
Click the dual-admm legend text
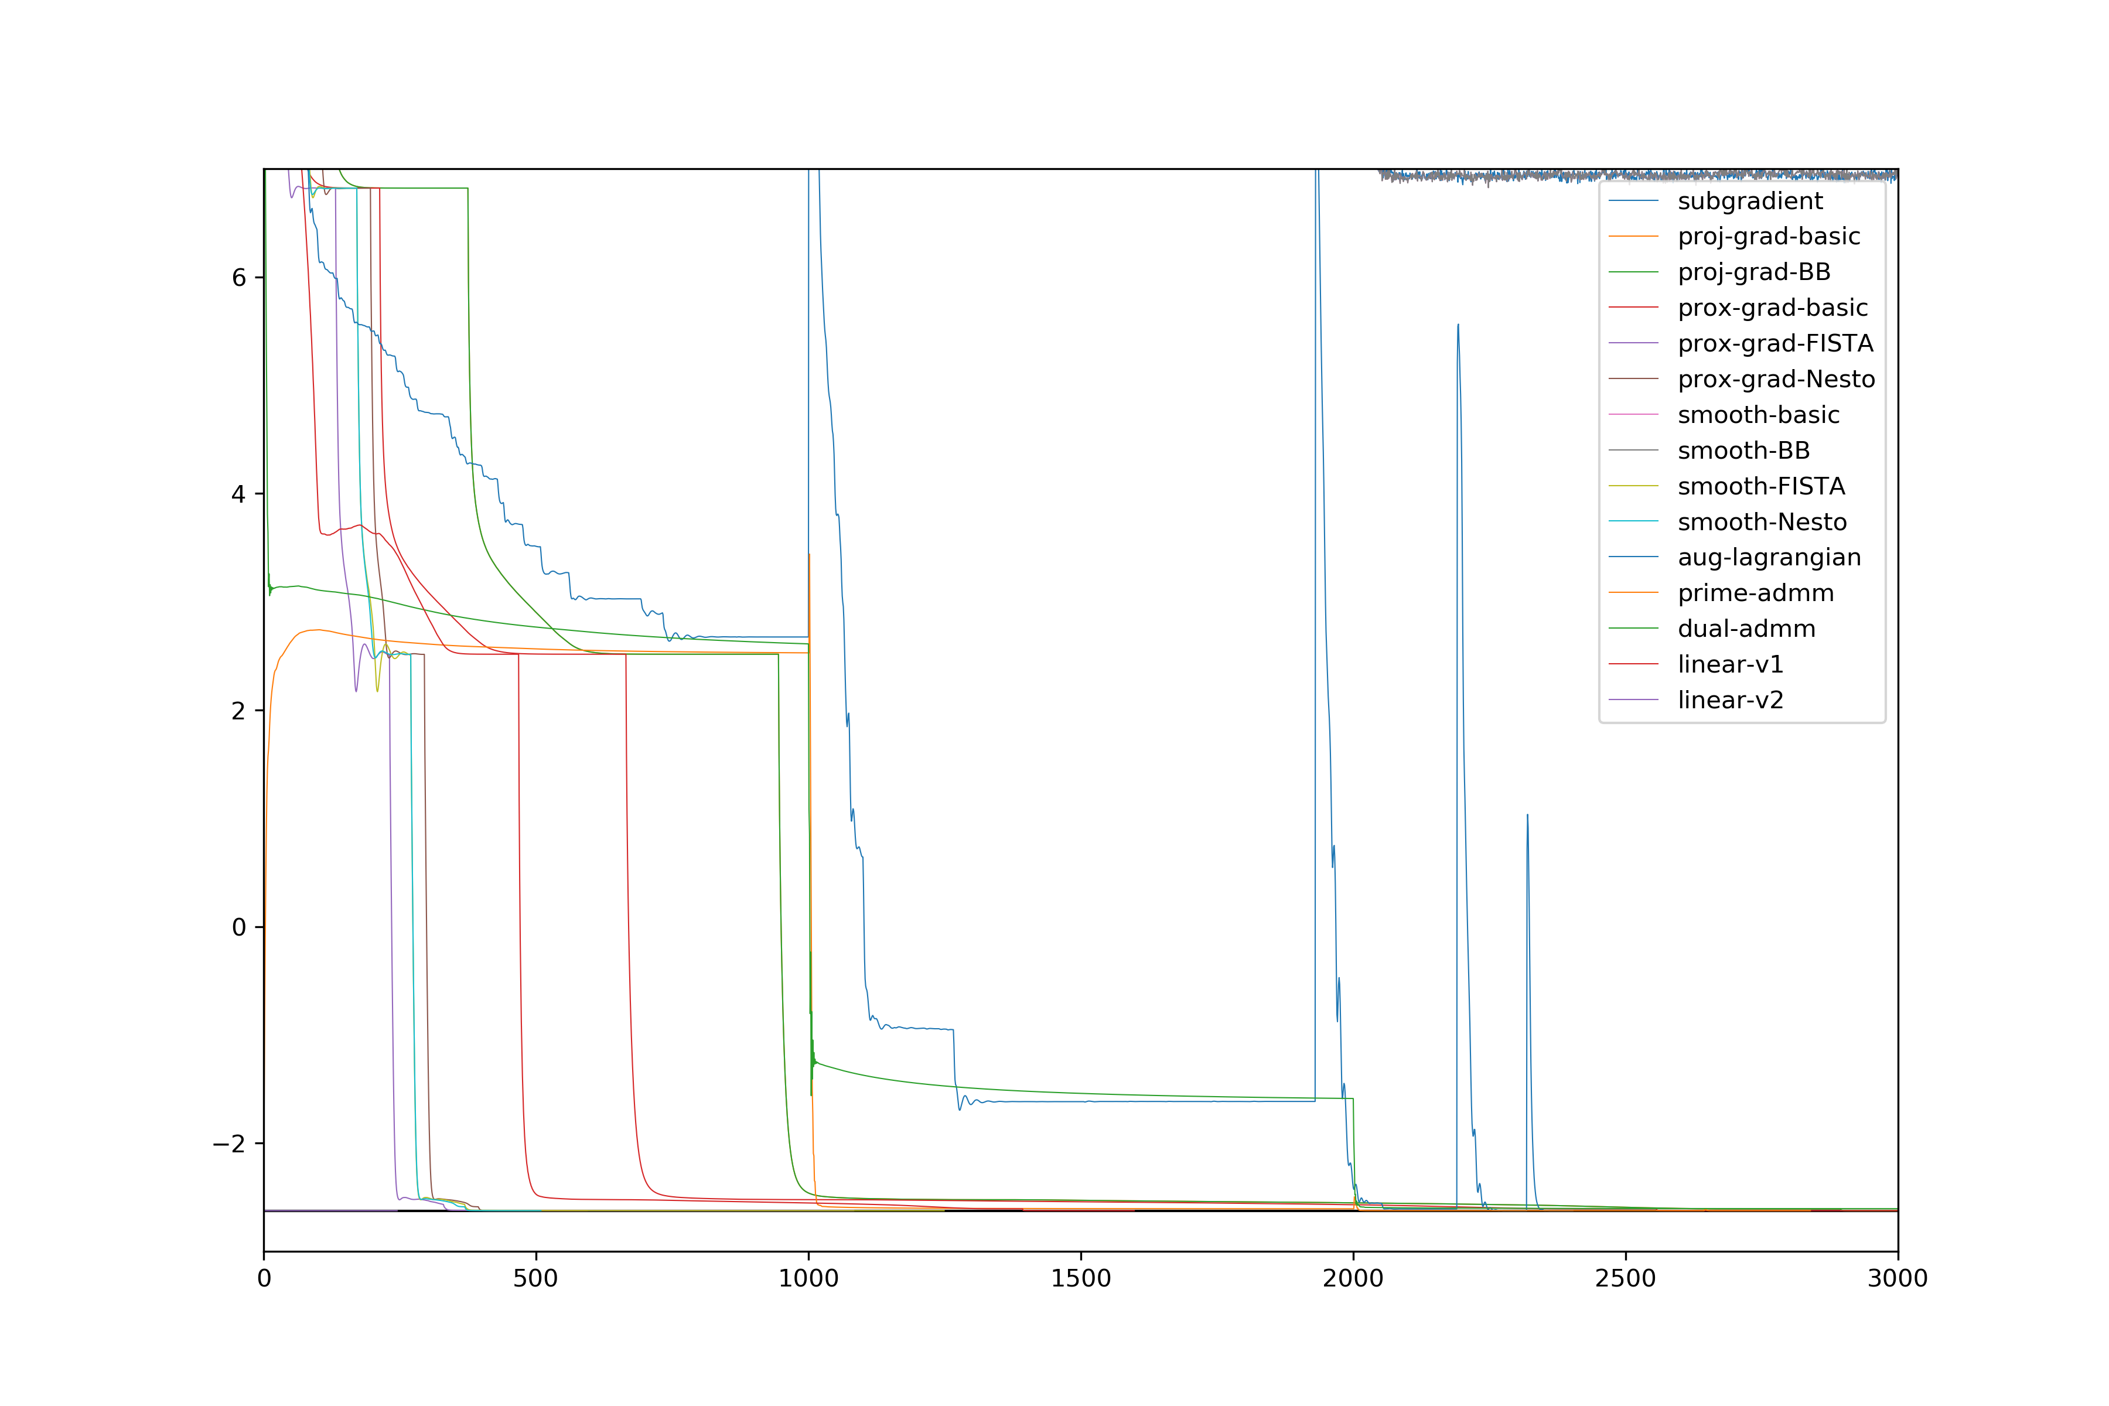point(1746,629)
